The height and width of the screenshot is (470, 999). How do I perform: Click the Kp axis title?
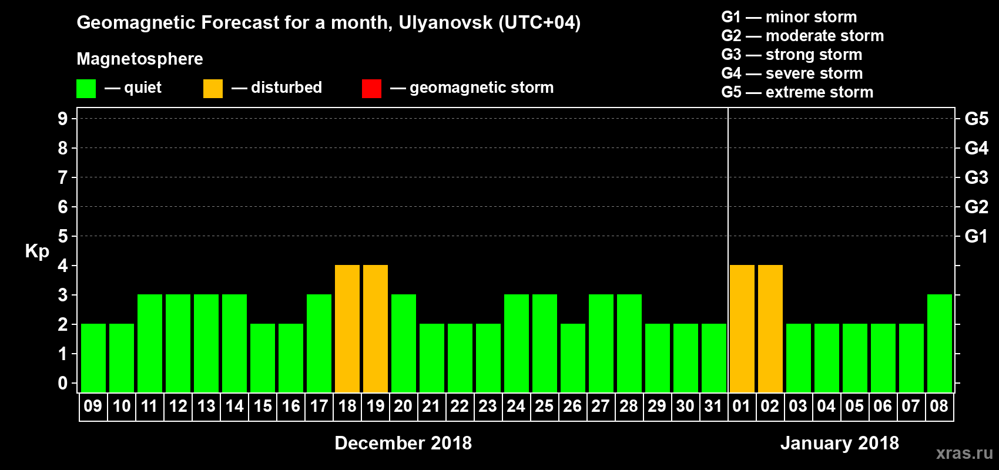click(x=37, y=251)
